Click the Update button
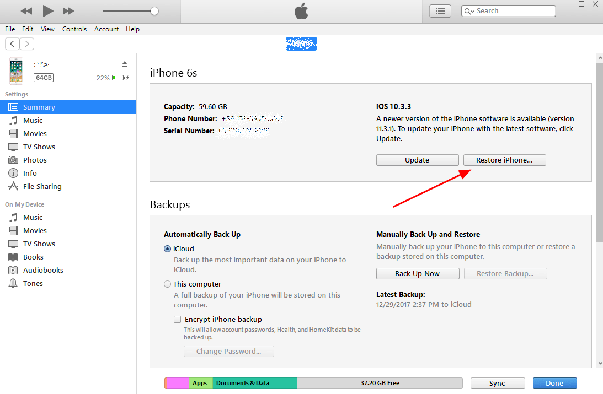This screenshot has width=603, height=394. [x=417, y=160]
